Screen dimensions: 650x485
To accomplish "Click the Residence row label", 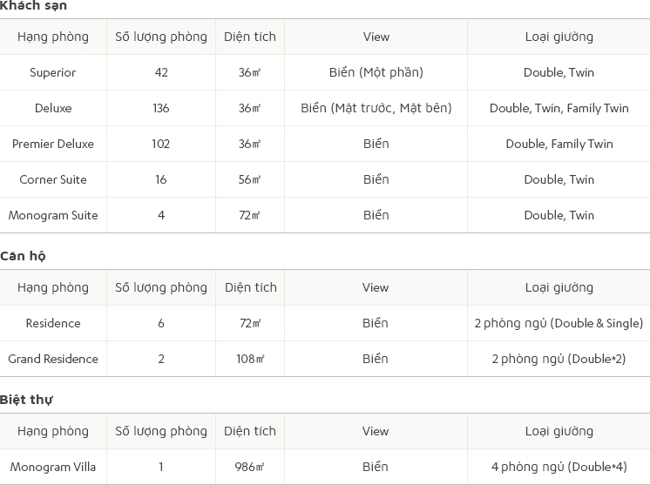I will point(53,323).
